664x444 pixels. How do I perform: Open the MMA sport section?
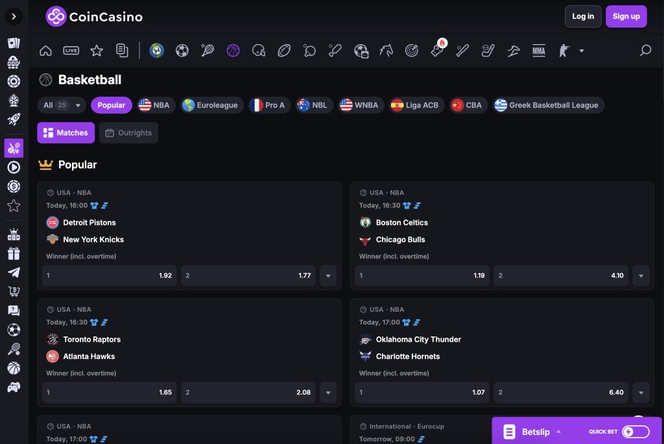click(539, 50)
